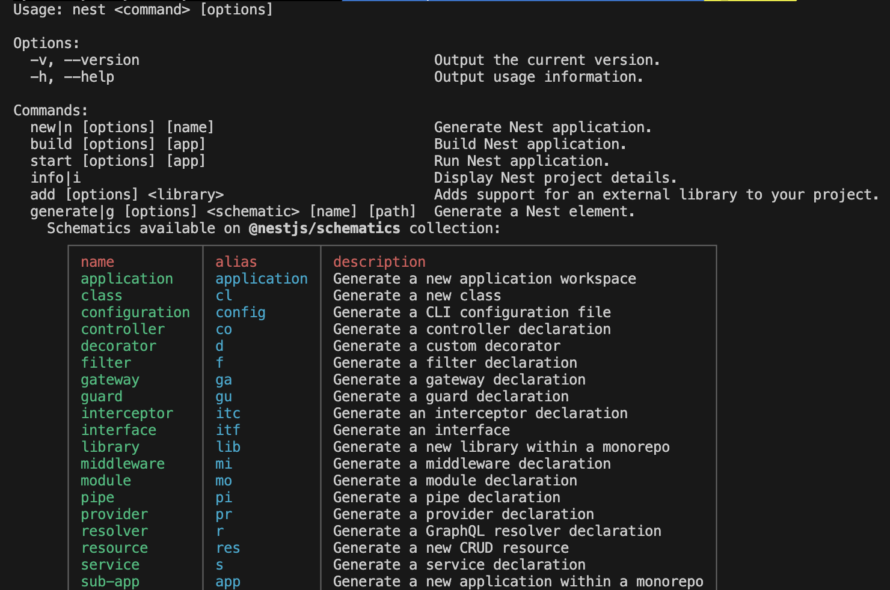This screenshot has height=590, width=890.
Task: Click 'module' schematic name
Action: (106, 481)
